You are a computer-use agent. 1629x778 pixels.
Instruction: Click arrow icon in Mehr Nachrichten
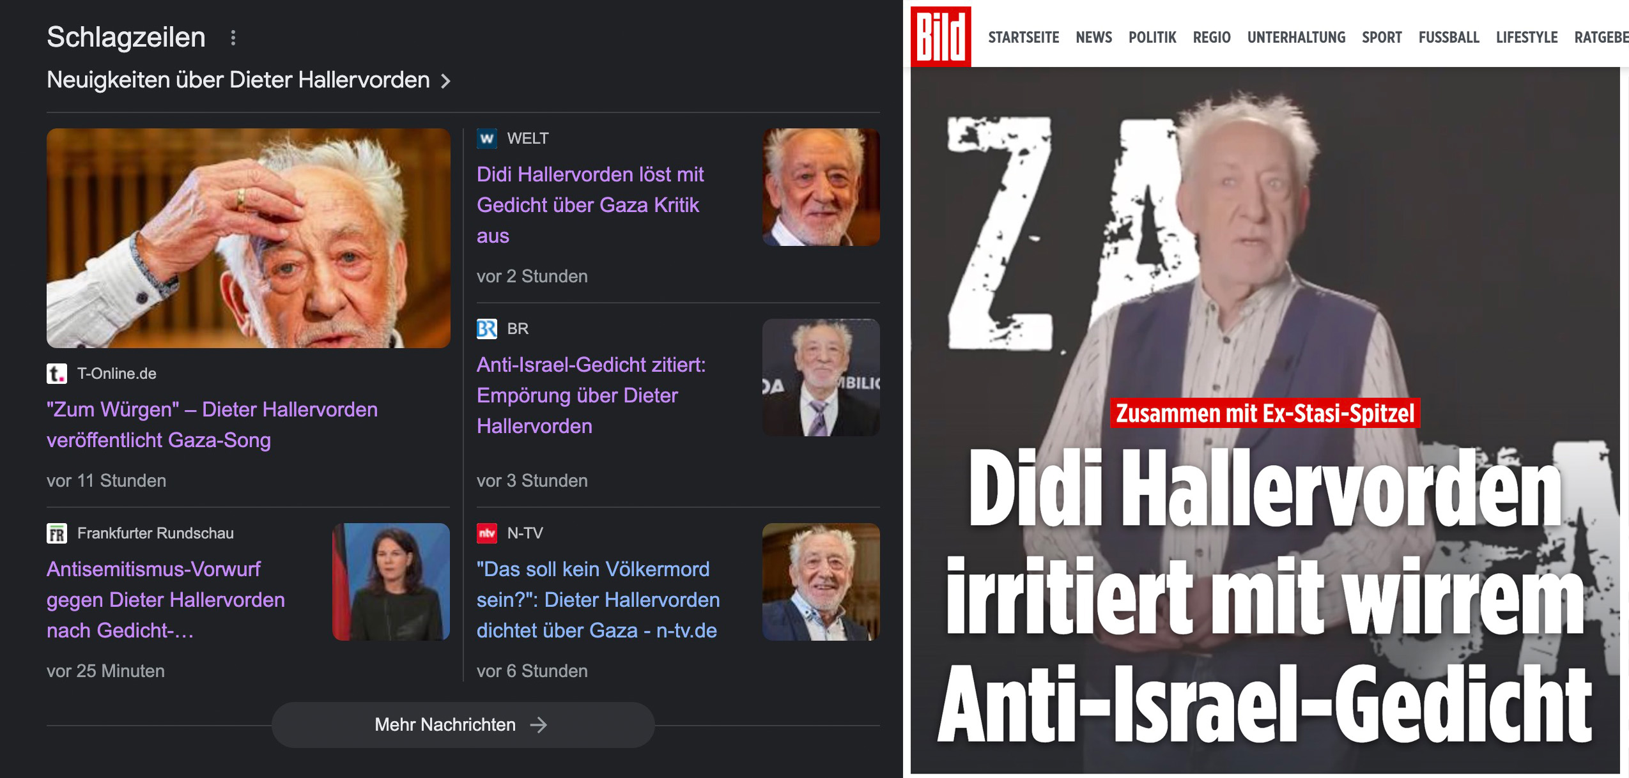tap(539, 725)
